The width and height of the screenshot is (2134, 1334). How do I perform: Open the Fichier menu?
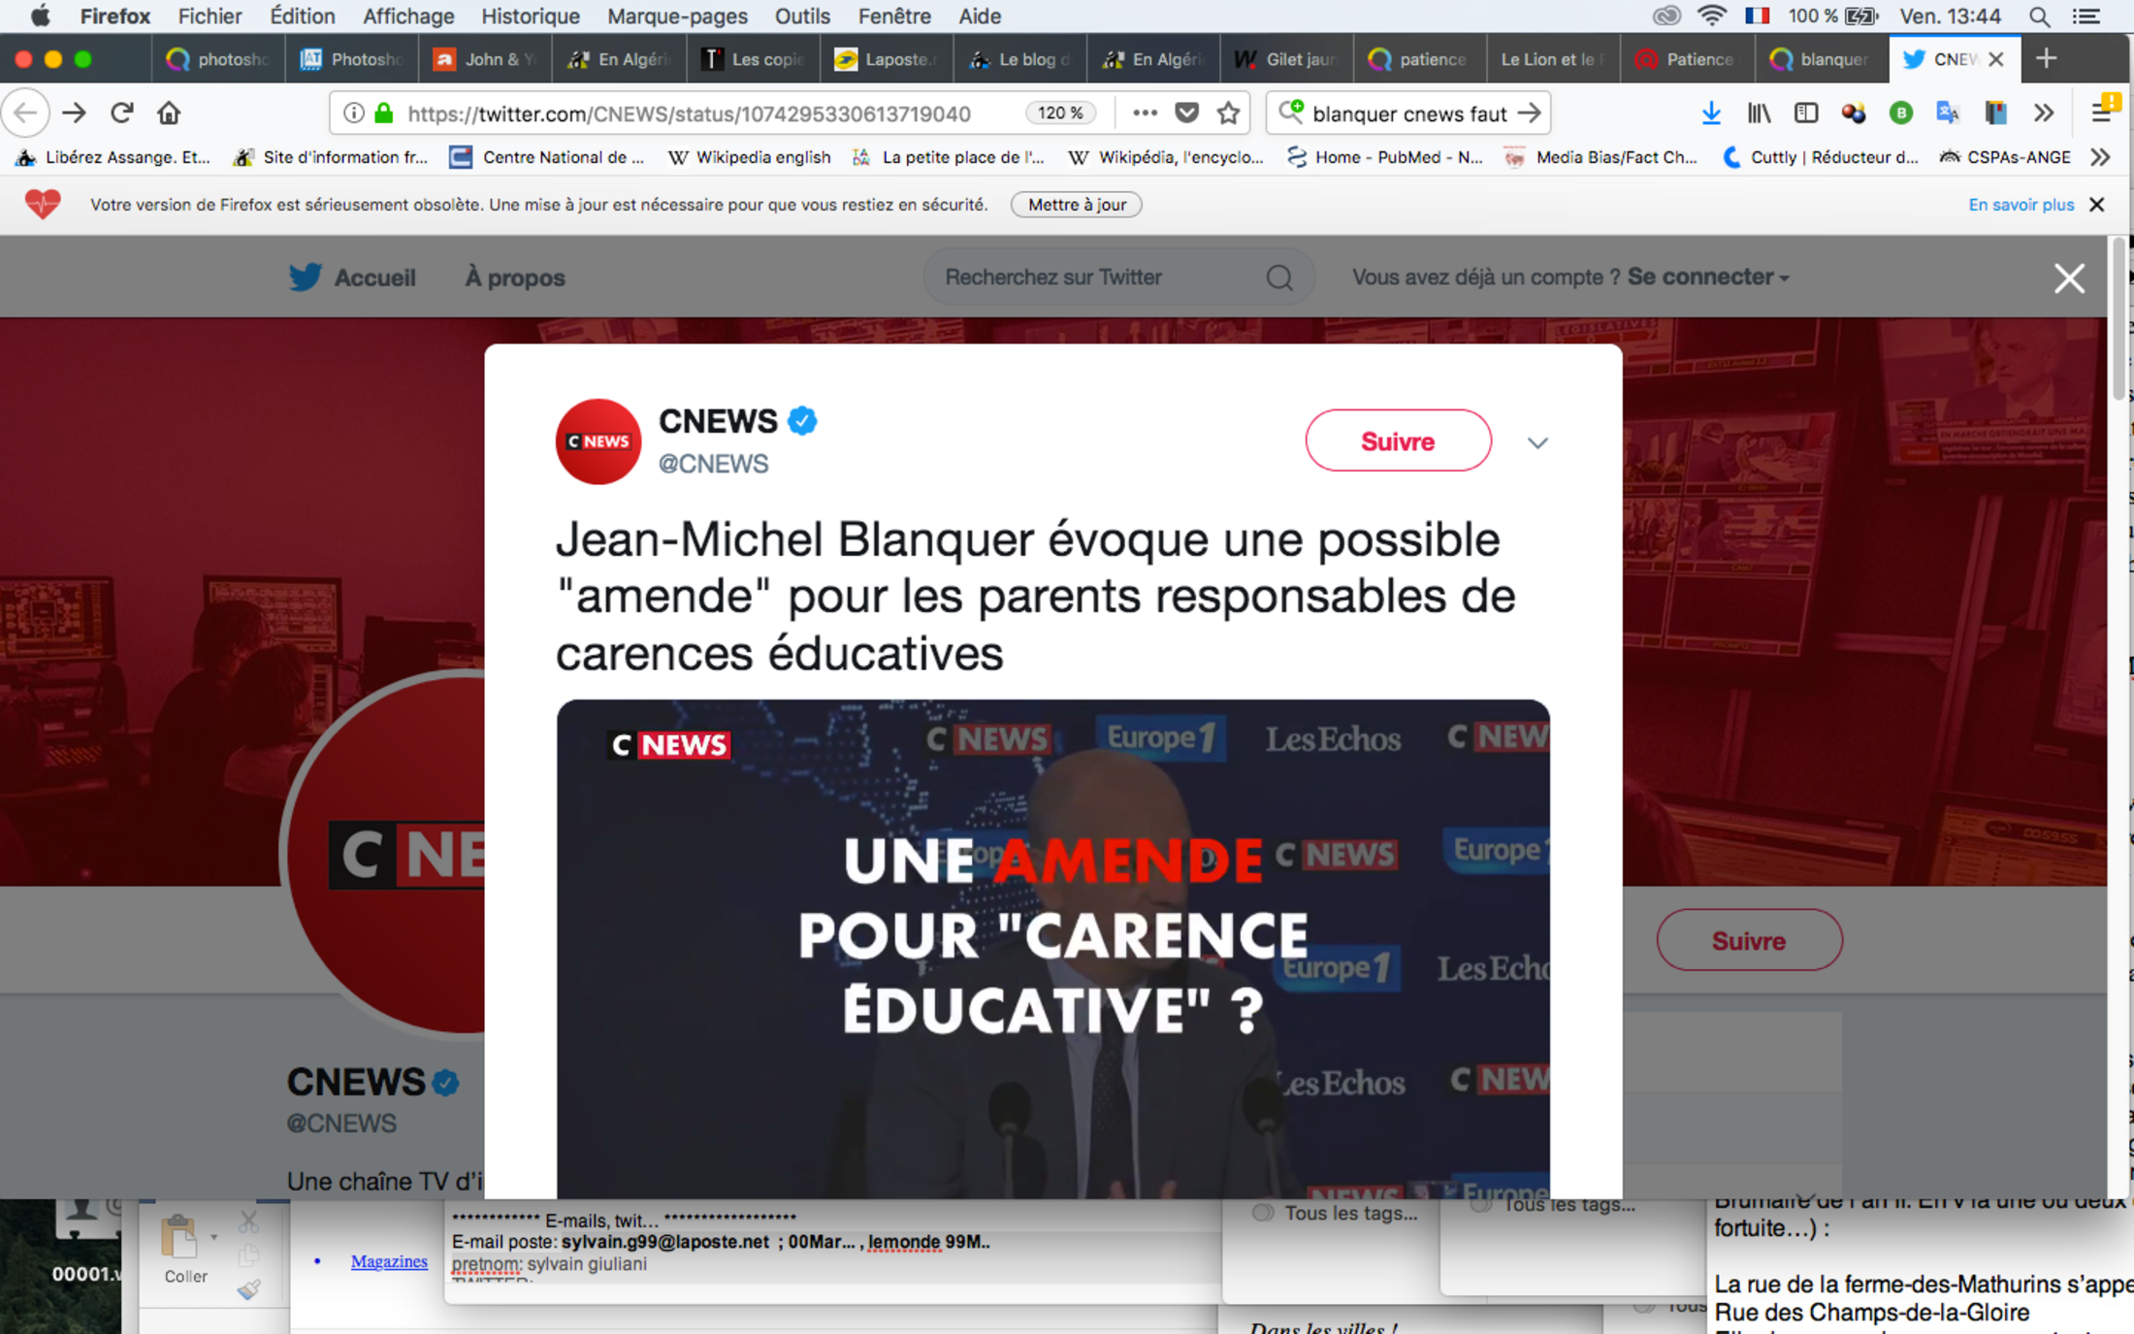coord(210,16)
